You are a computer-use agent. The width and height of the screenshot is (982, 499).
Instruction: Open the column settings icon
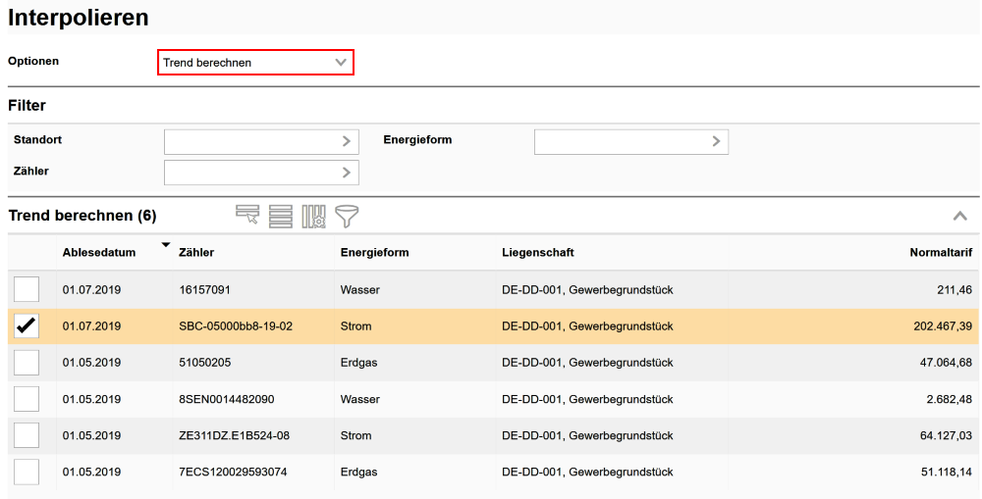pyautogui.click(x=314, y=216)
